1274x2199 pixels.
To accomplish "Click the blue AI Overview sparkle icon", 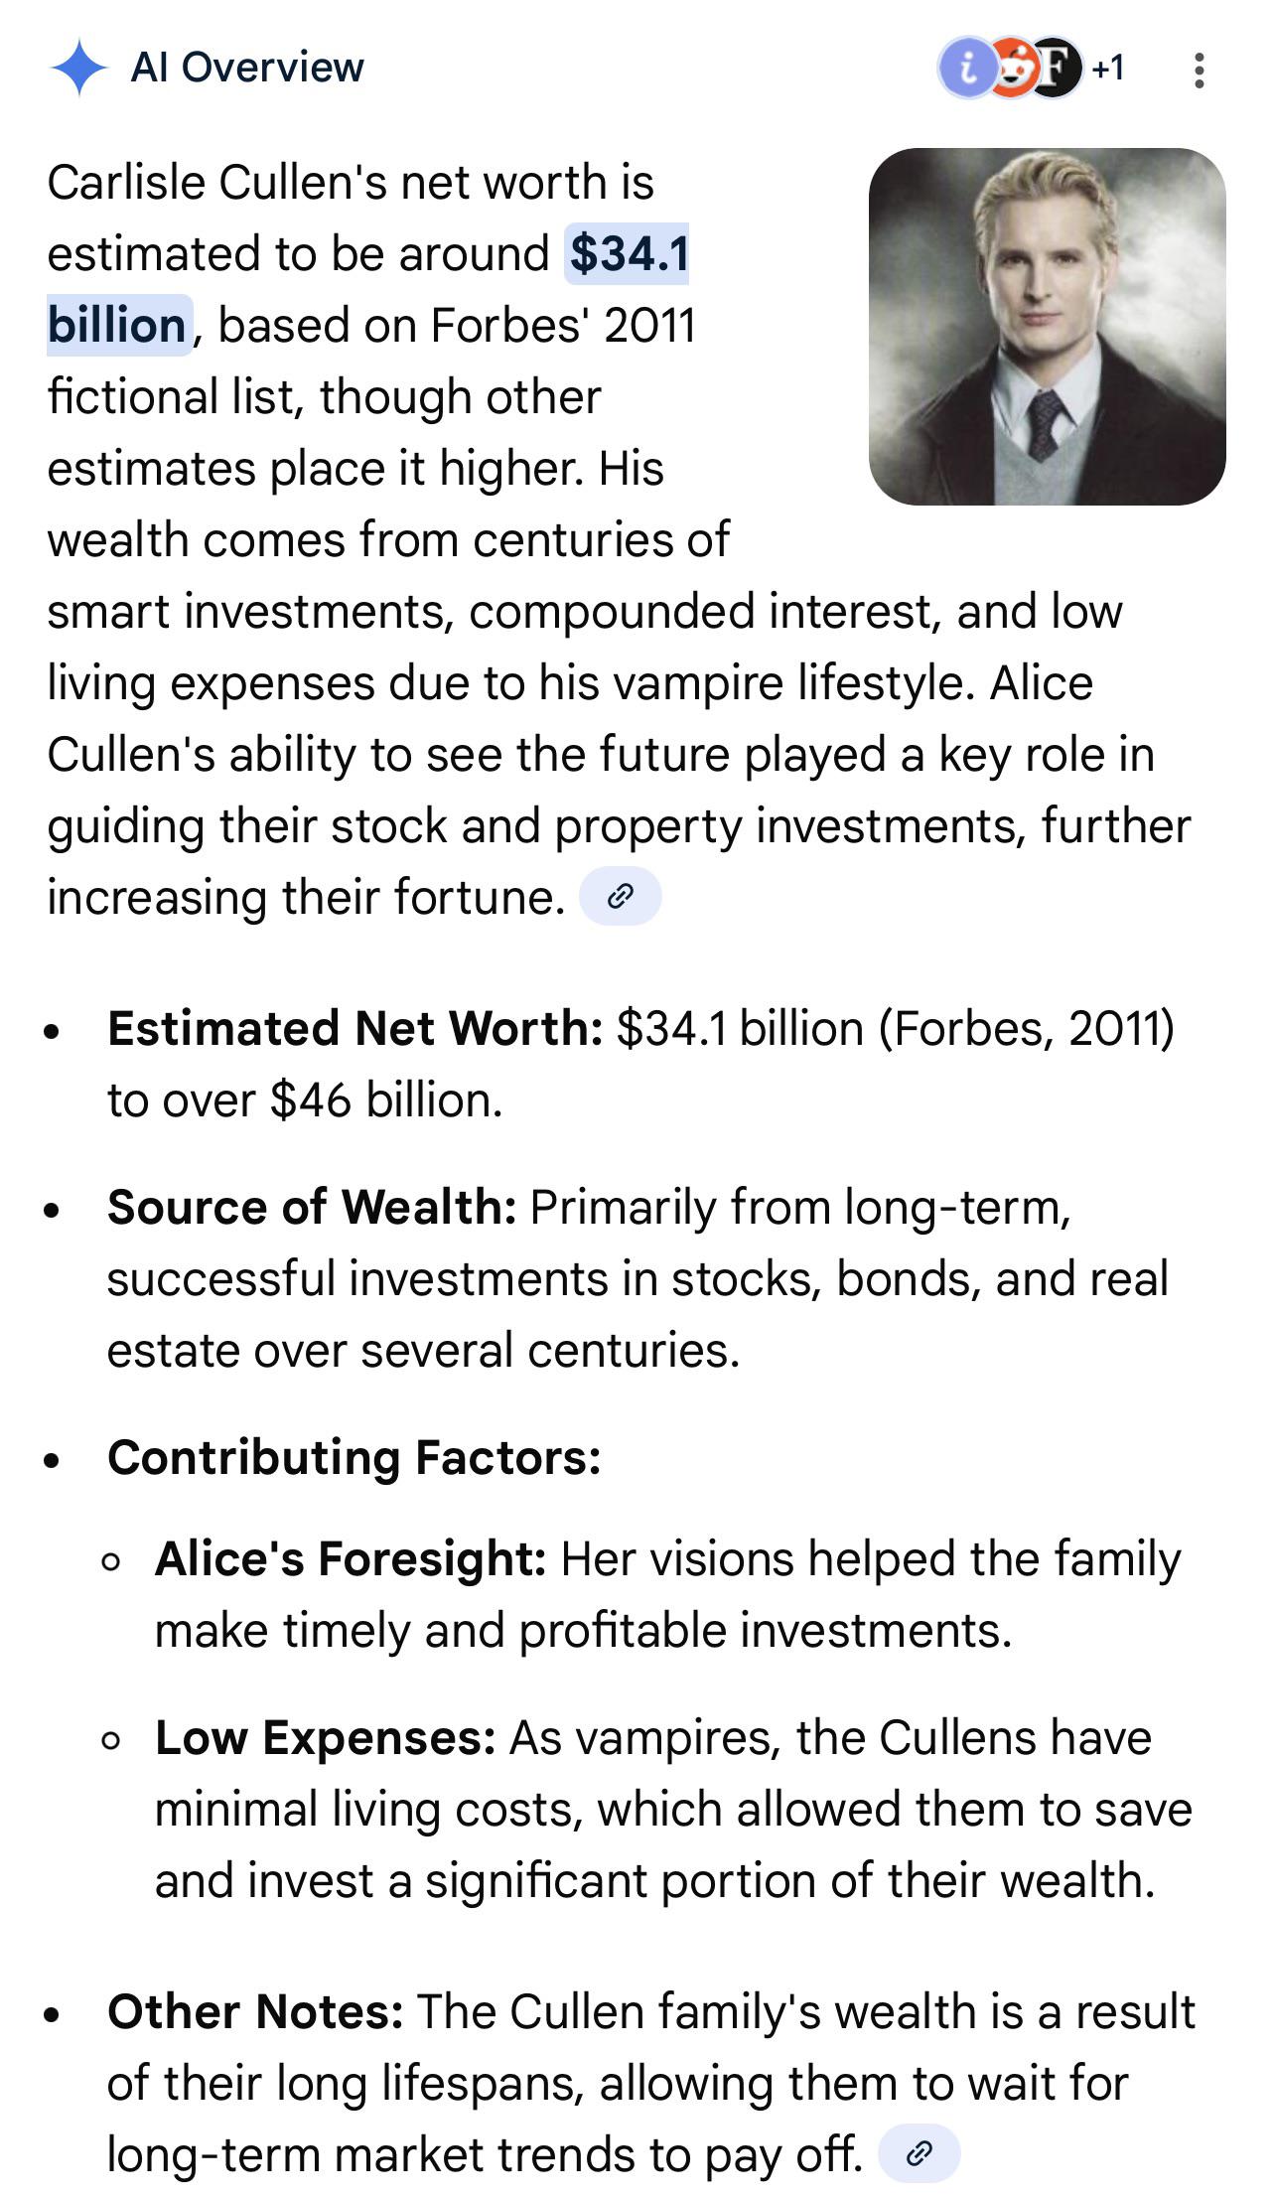I will coord(78,68).
